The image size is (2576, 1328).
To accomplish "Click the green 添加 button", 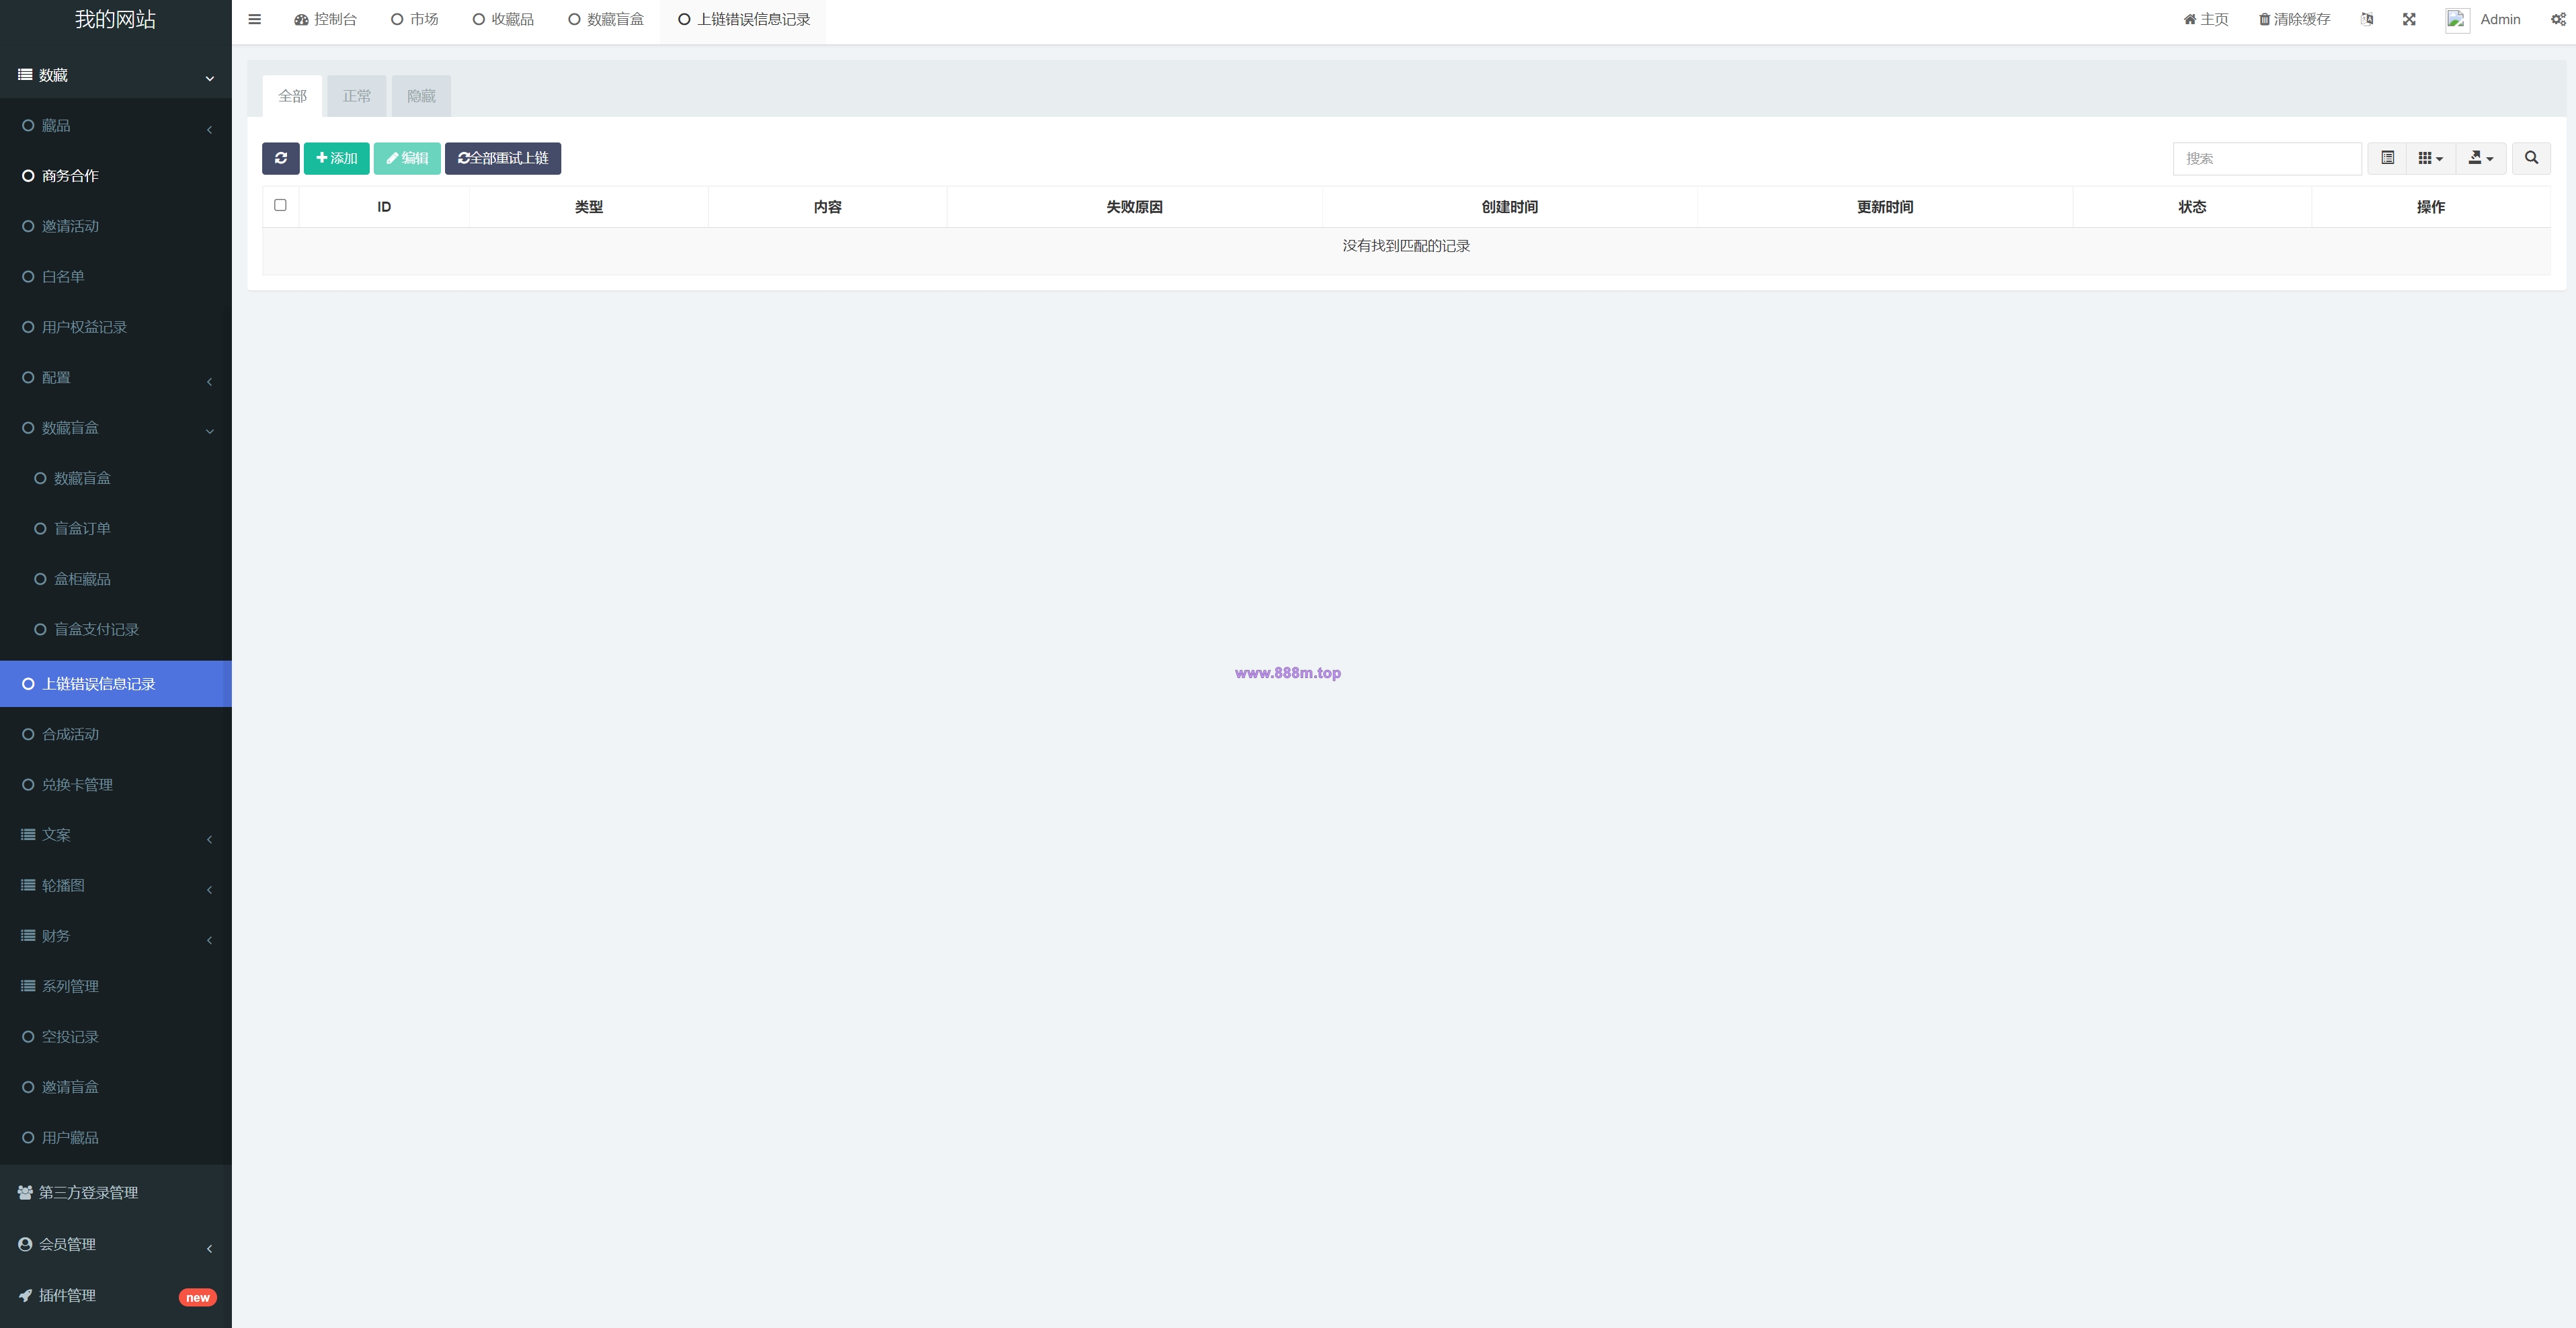I will pyautogui.click(x=337, y=158).
